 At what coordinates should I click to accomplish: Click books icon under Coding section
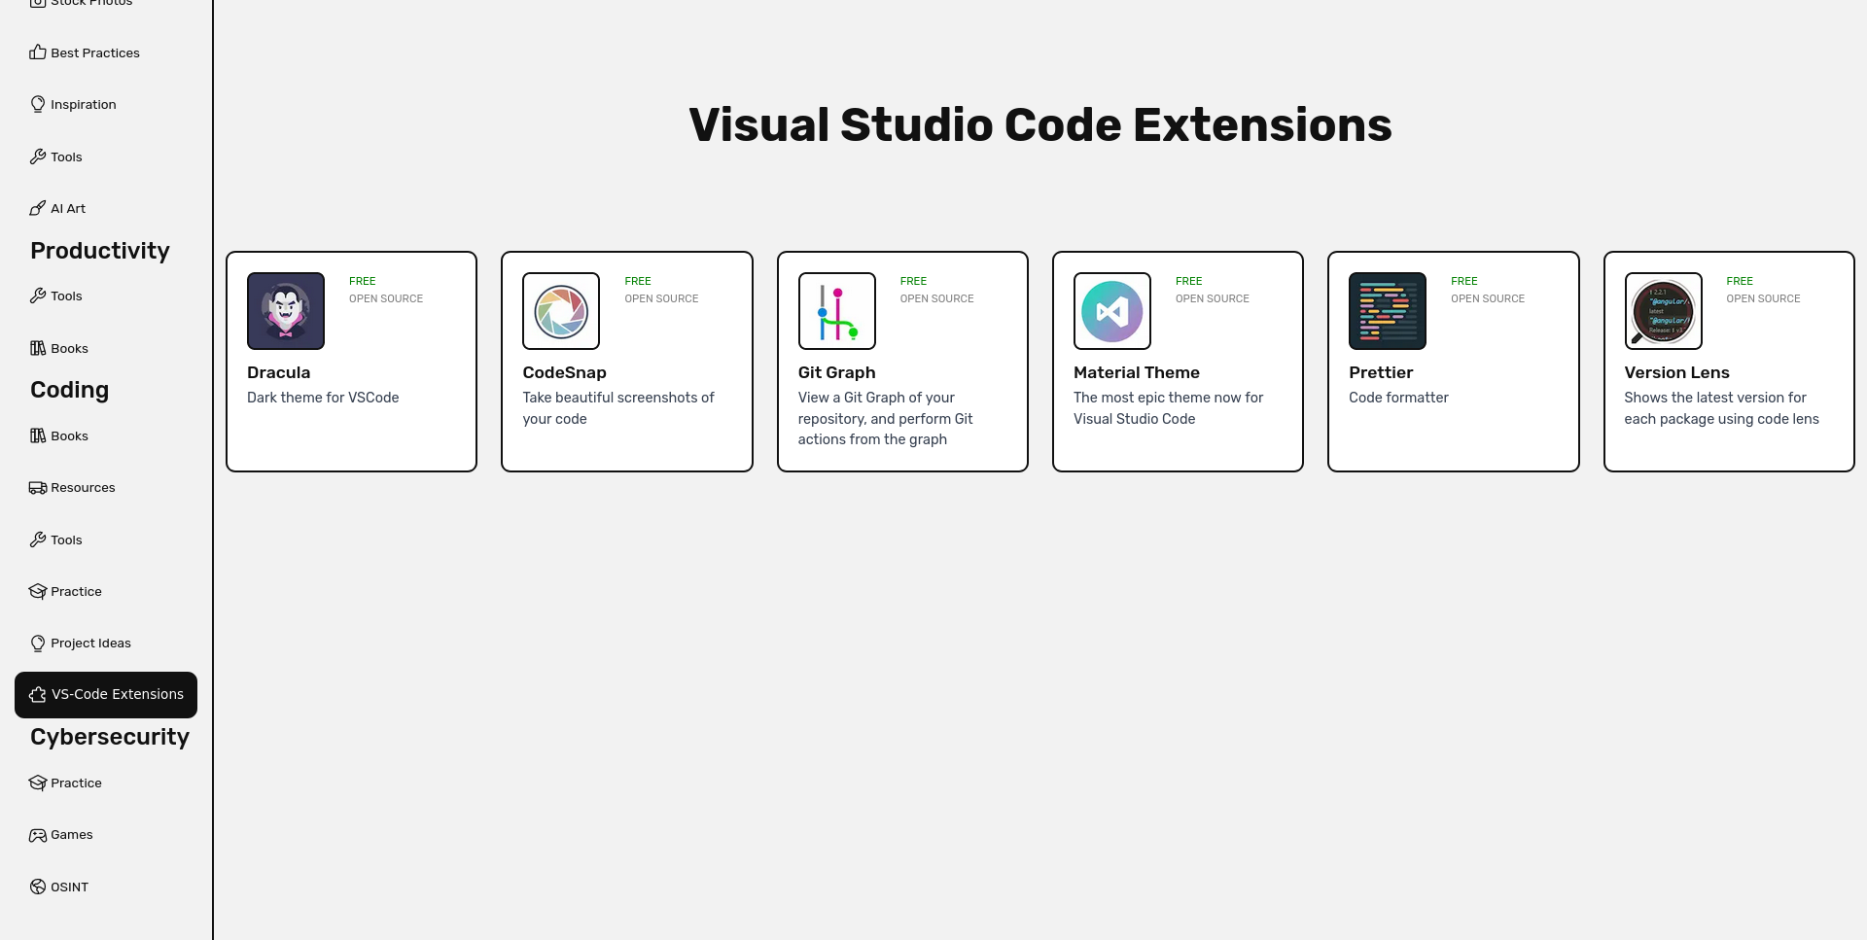point(38,435)
